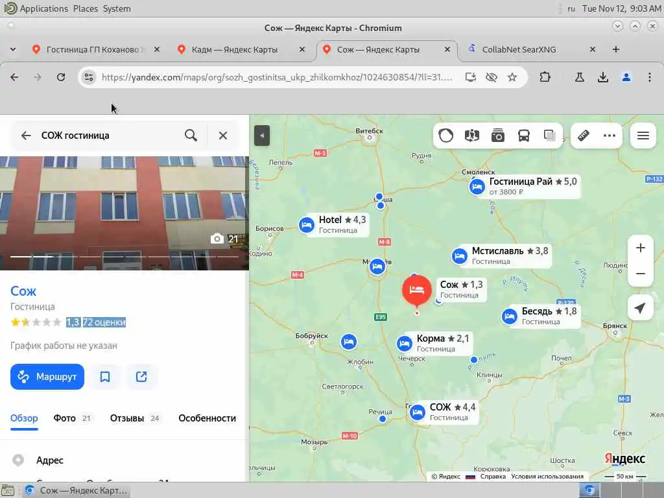Click the 72 оценки ratings link
Screen dimensions: 664x498
(104, 322)
